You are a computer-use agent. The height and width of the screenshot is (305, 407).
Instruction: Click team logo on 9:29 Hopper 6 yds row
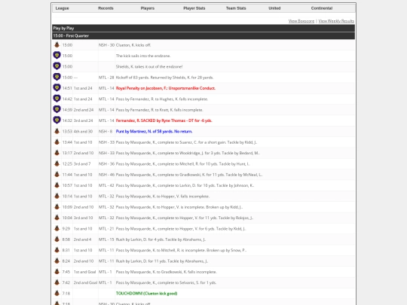[x=57, y=228]
